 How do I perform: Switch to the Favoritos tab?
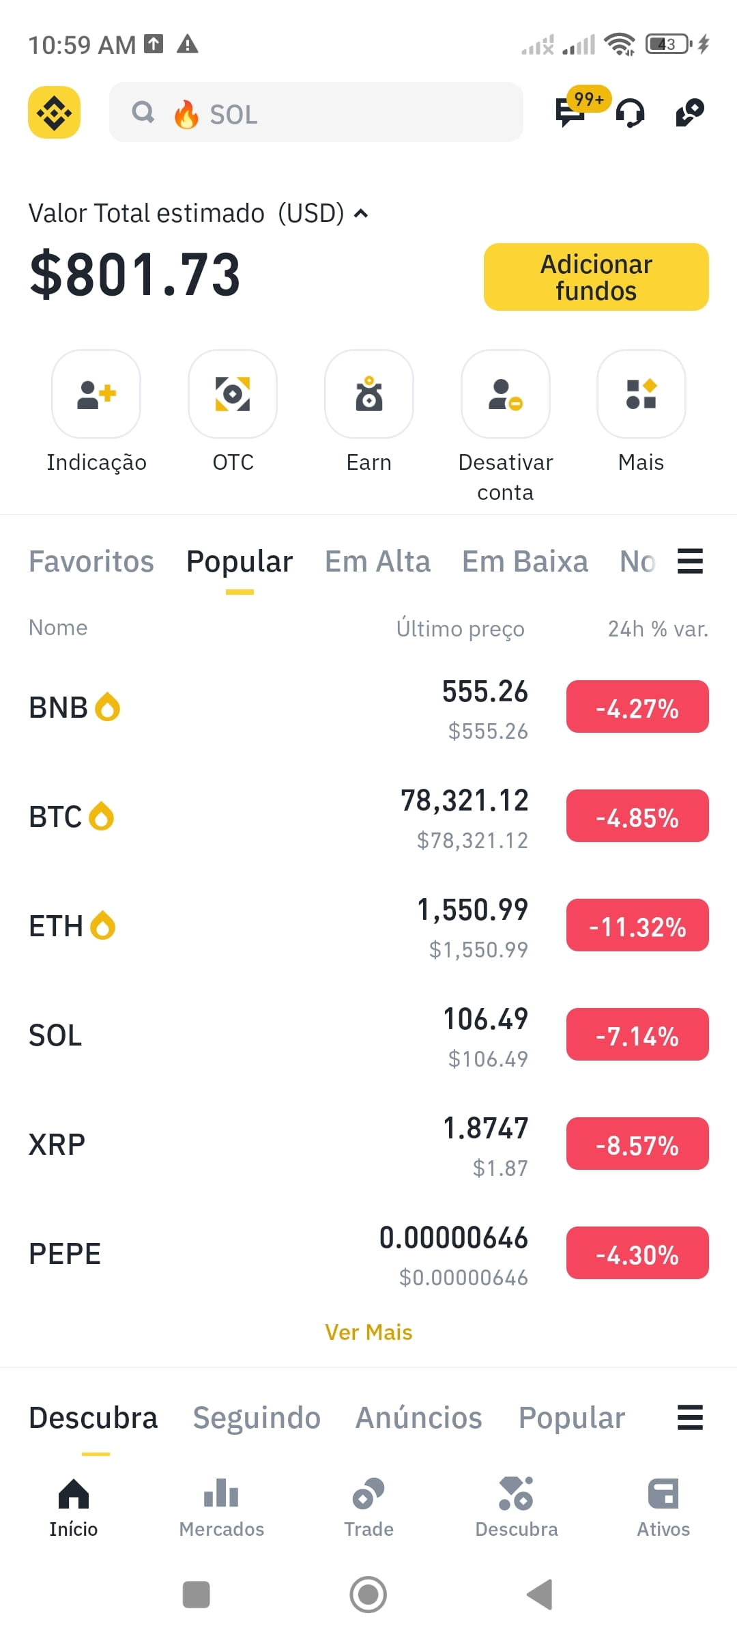91,561
